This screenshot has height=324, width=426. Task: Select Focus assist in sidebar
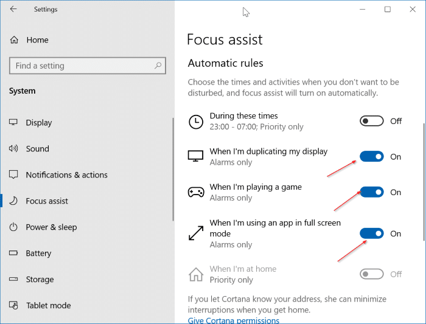coord(47,201)
